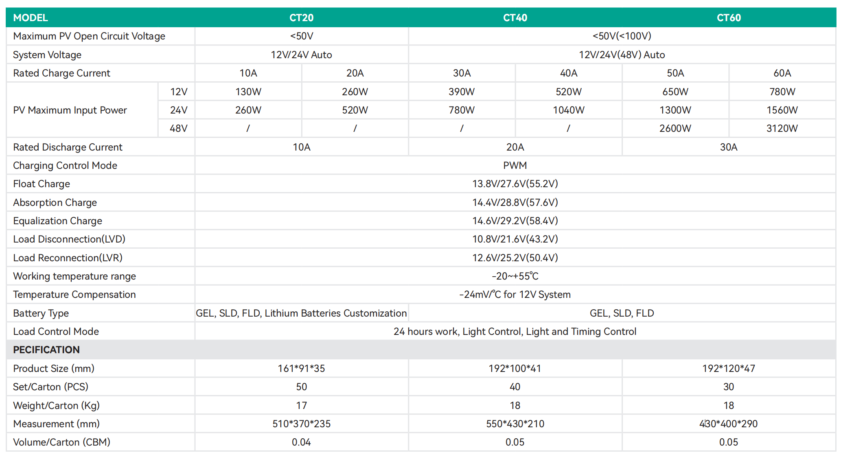This screenshot has width=841, height=459.
Task: Select the Volume/Carton (CBM) label
Action: tap(61, 442)
